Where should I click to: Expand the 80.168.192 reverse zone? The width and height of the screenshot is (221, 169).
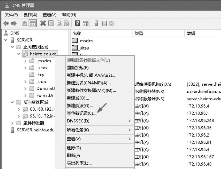tap(19, 109)
